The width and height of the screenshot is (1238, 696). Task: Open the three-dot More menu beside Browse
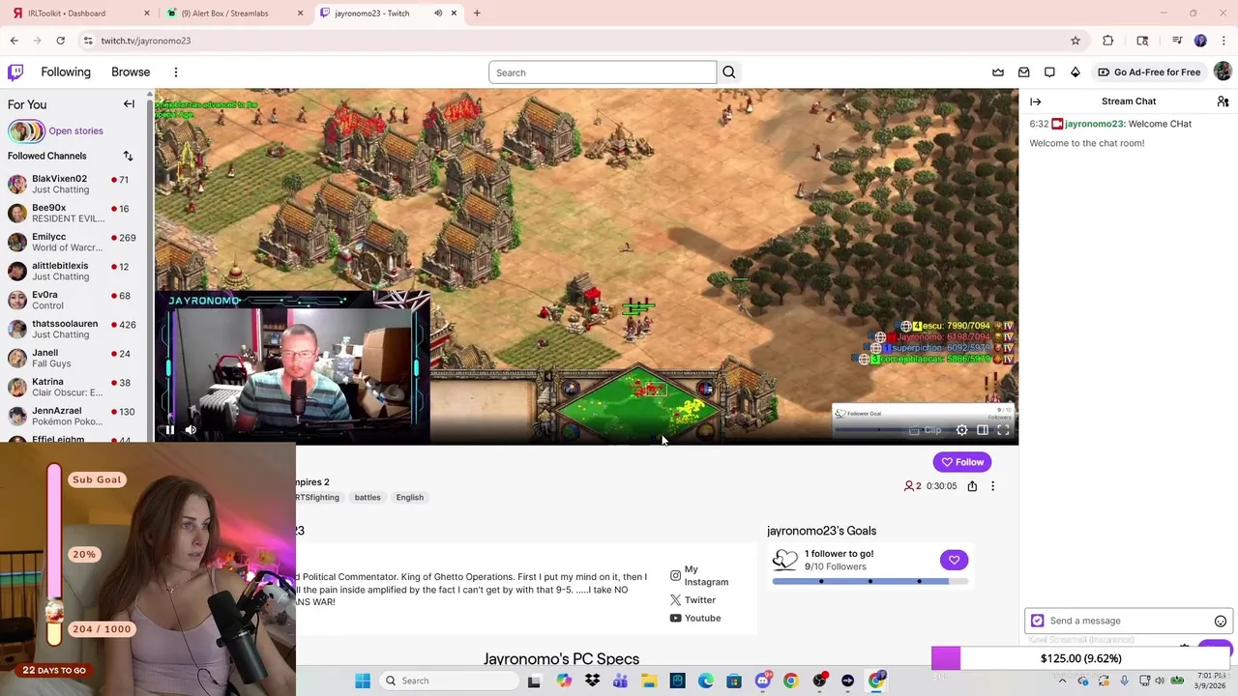176,72
